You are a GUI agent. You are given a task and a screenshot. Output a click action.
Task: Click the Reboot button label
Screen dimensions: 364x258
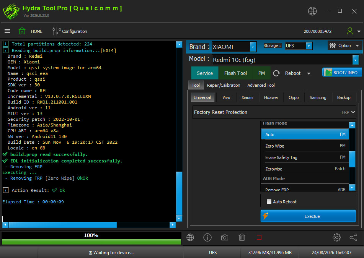point(293,73)
